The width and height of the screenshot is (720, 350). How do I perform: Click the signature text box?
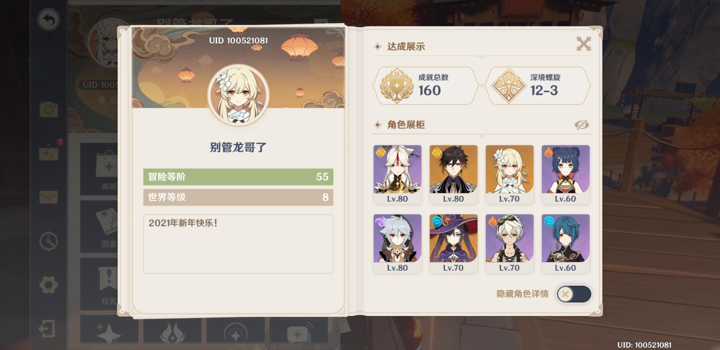tap(238, 244)
